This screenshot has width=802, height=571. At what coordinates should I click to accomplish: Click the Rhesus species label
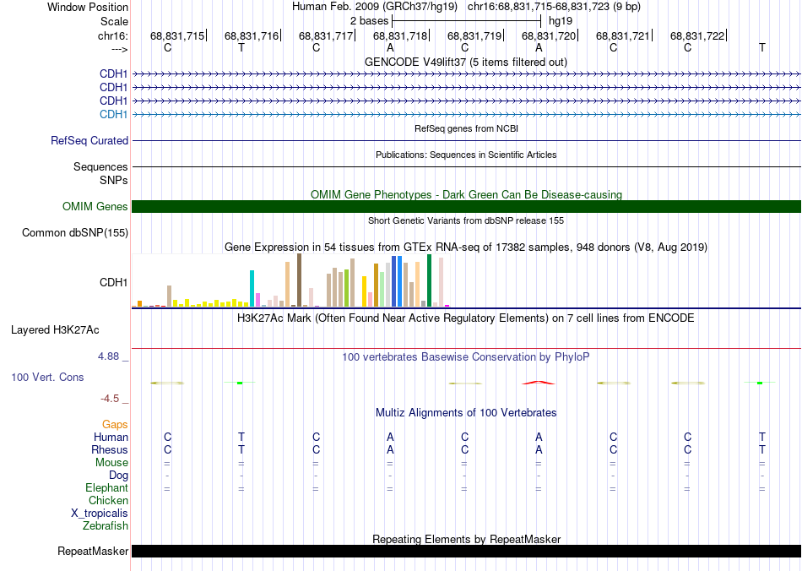(x=110, y=449)
